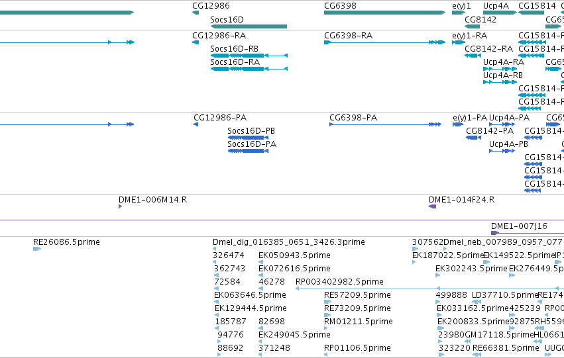Click the EK033162.5prime EST label
The image size is (564, 358).
[473, 308]
